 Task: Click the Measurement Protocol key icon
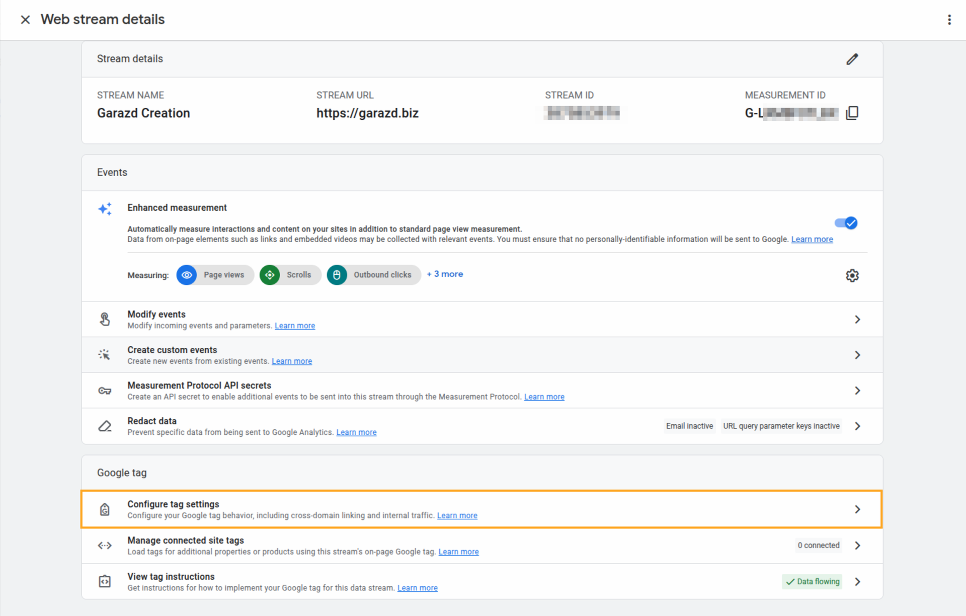[105, 391]
